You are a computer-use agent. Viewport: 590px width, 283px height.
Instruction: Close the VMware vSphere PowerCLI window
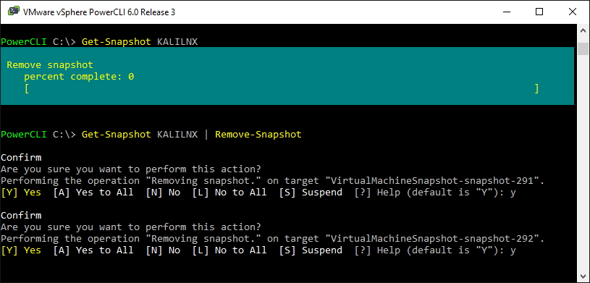[x=573, y=12]
